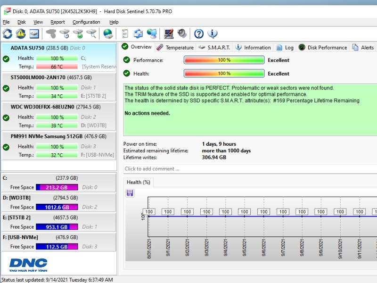Select the WDC WD30EFRX-68EUZN0 disk
Screen dimensions: 377x283
59,116
